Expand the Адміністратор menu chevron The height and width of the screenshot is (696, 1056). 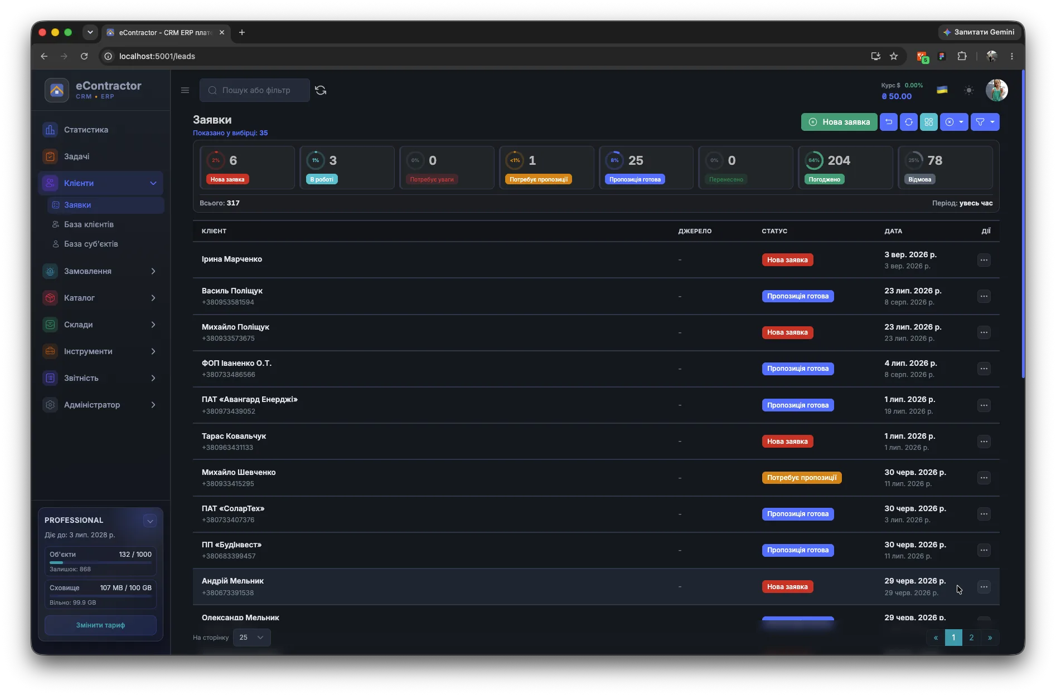click(x=153, y=405)
